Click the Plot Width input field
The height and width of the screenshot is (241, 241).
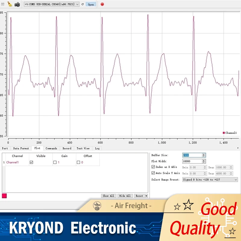pyautogui.click(x=192, y=161)
